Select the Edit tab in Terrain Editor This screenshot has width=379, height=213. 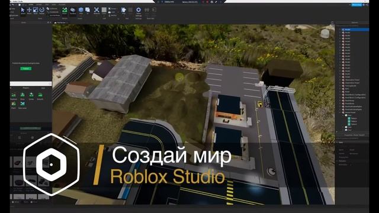click(43, 88)
